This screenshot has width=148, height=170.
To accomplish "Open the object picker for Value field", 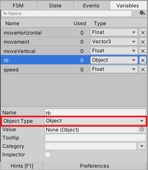I will click(142, 129).
